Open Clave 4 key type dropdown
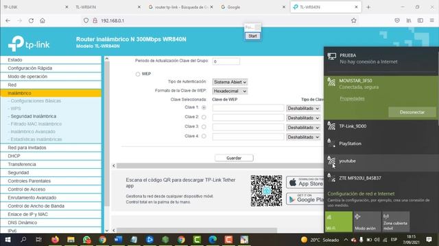 pyautogui.click(x=303, y=137)
